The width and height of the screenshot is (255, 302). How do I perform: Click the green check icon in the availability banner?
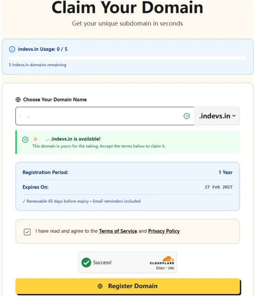click(25, 140)
